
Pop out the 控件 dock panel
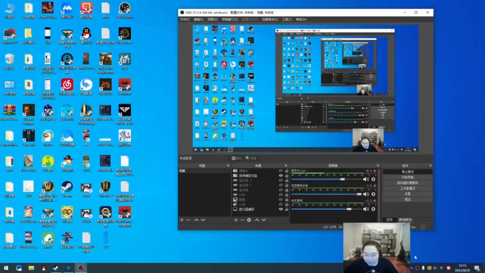point(430,166)
